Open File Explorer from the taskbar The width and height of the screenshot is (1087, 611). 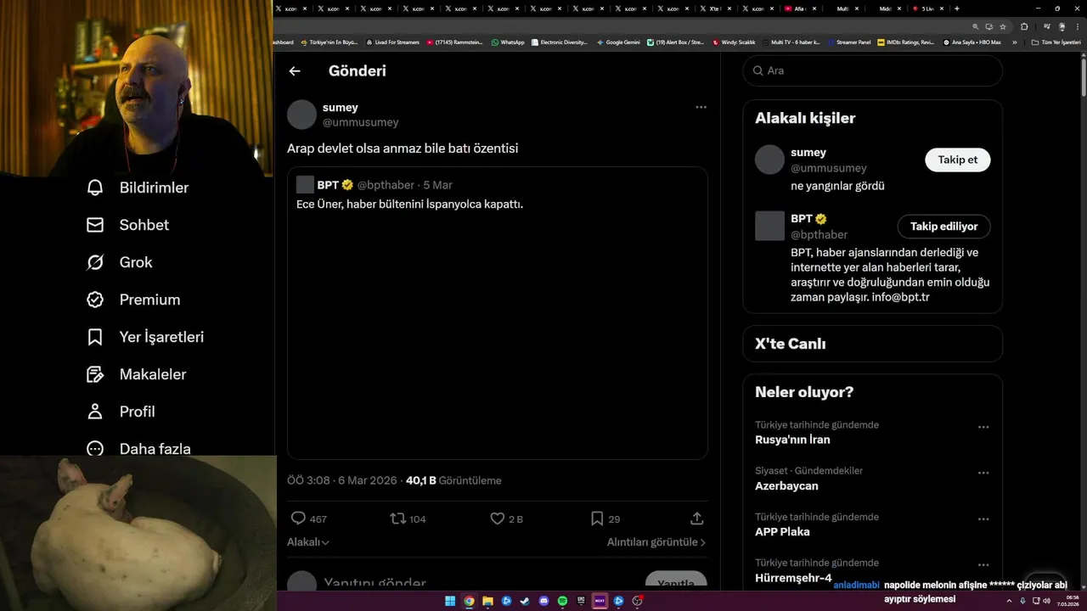(487, 602)
